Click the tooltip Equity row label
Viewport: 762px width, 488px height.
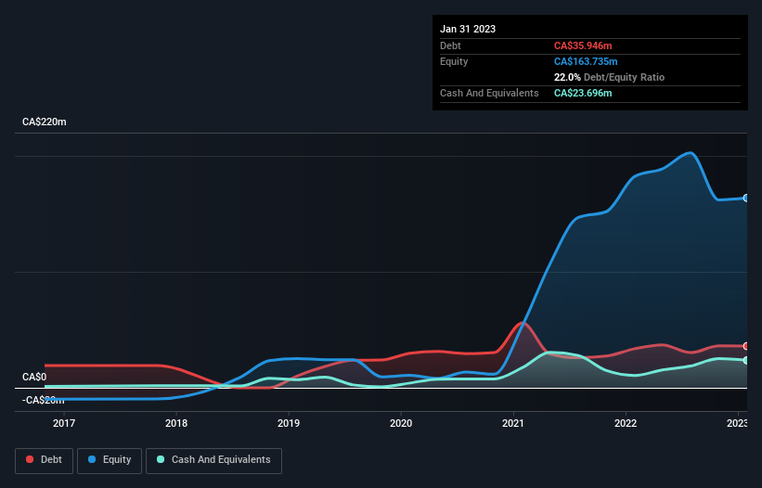(x=454, y=61)
